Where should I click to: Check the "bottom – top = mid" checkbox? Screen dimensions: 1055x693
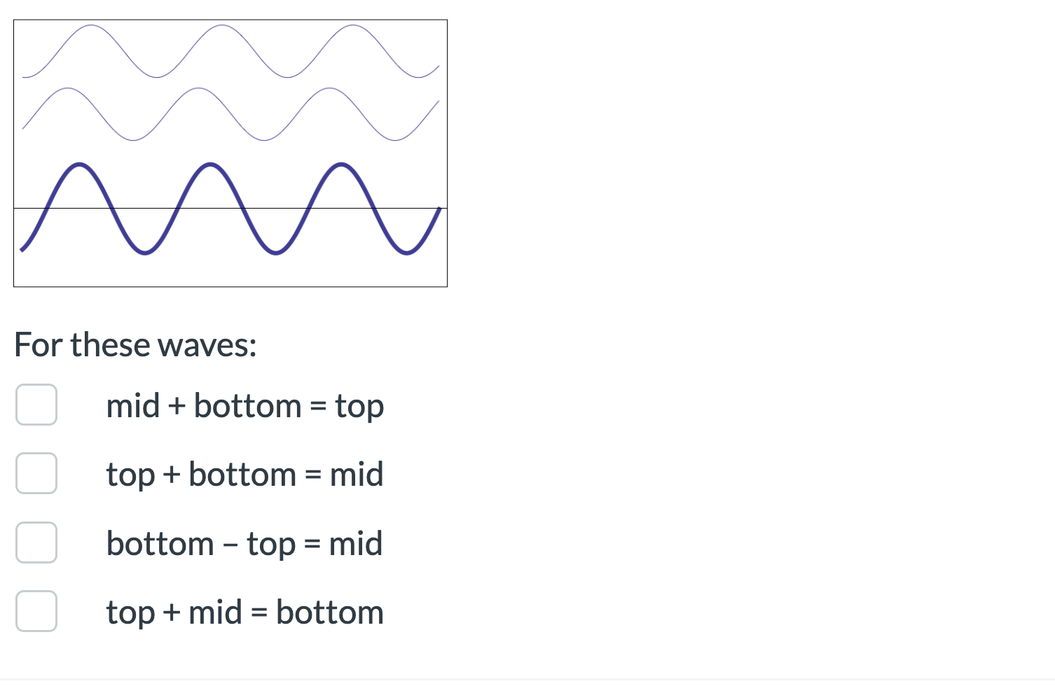36,542
